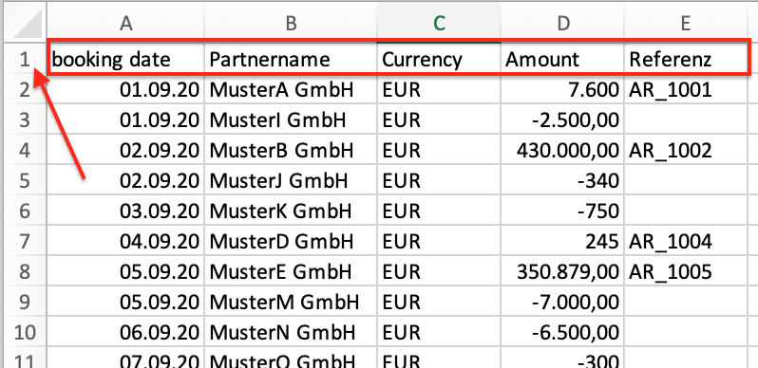The width and height of the screenshot is (758, 368).
Task: Select row 1 header
Action: pos(25,60)
